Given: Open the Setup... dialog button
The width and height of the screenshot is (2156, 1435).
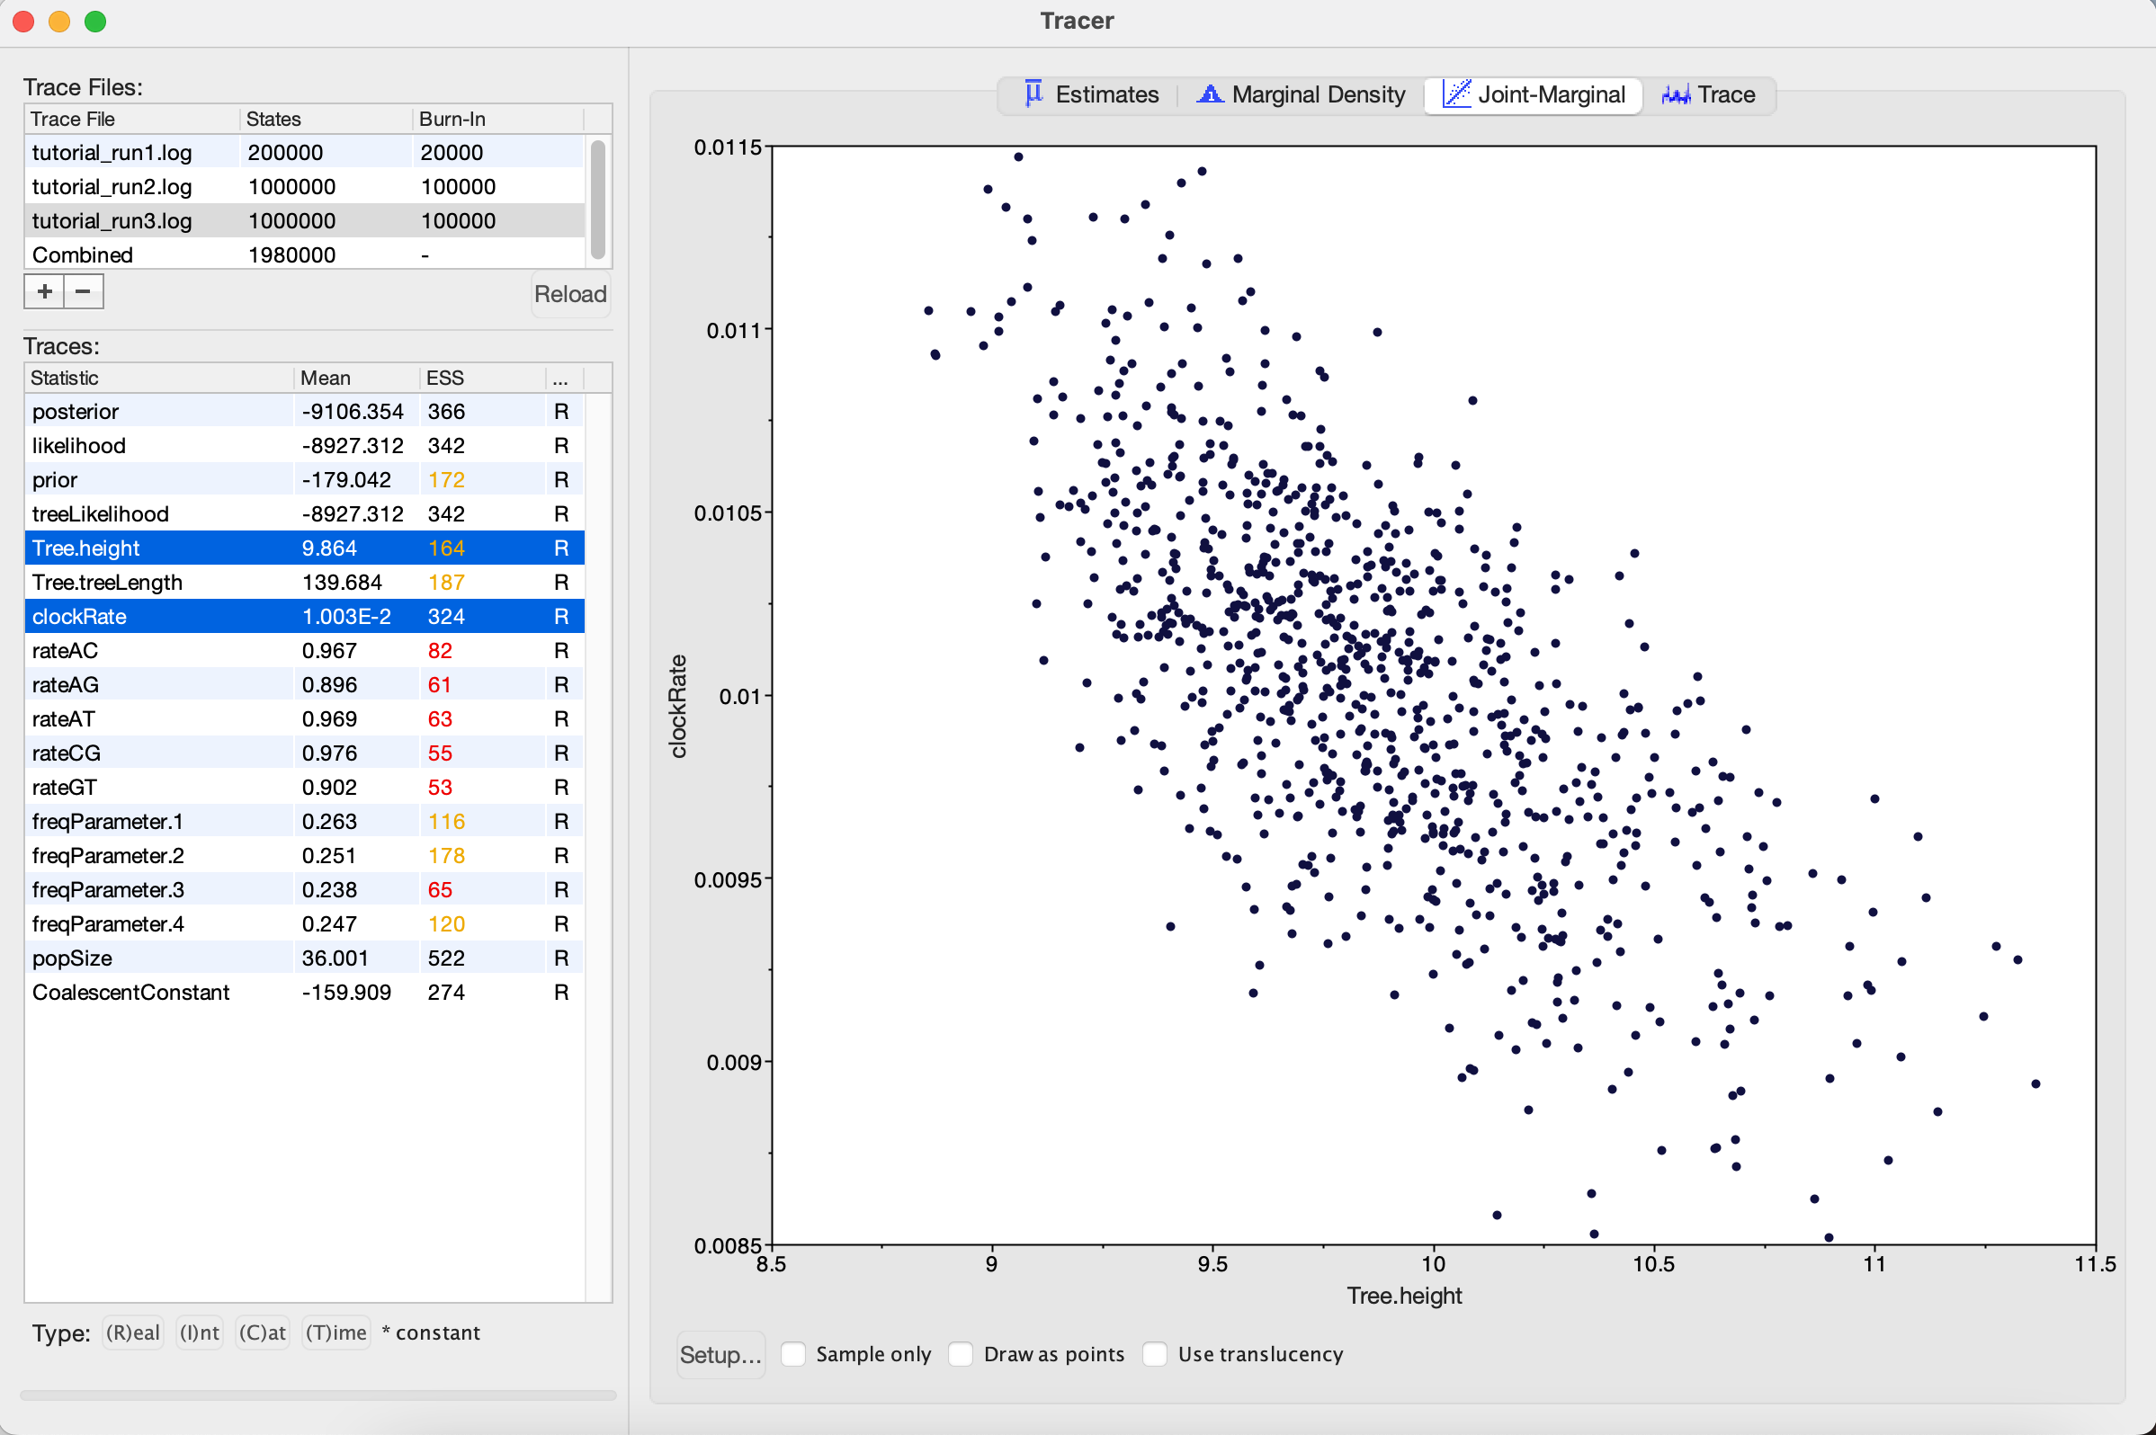Looking at the screenshot, I should pos(720,1354).
